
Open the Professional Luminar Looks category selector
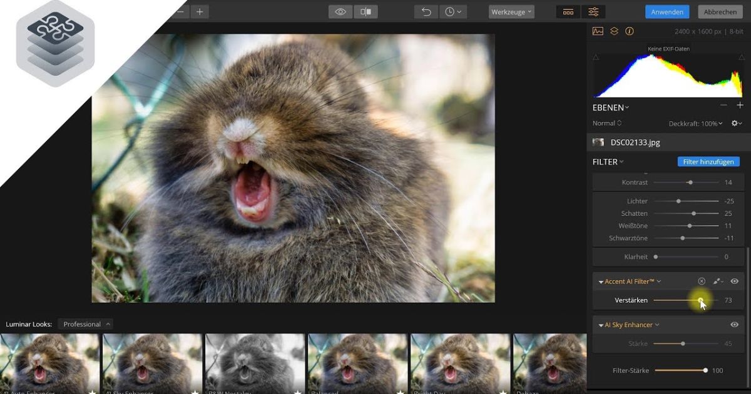(x=85, y=323)
